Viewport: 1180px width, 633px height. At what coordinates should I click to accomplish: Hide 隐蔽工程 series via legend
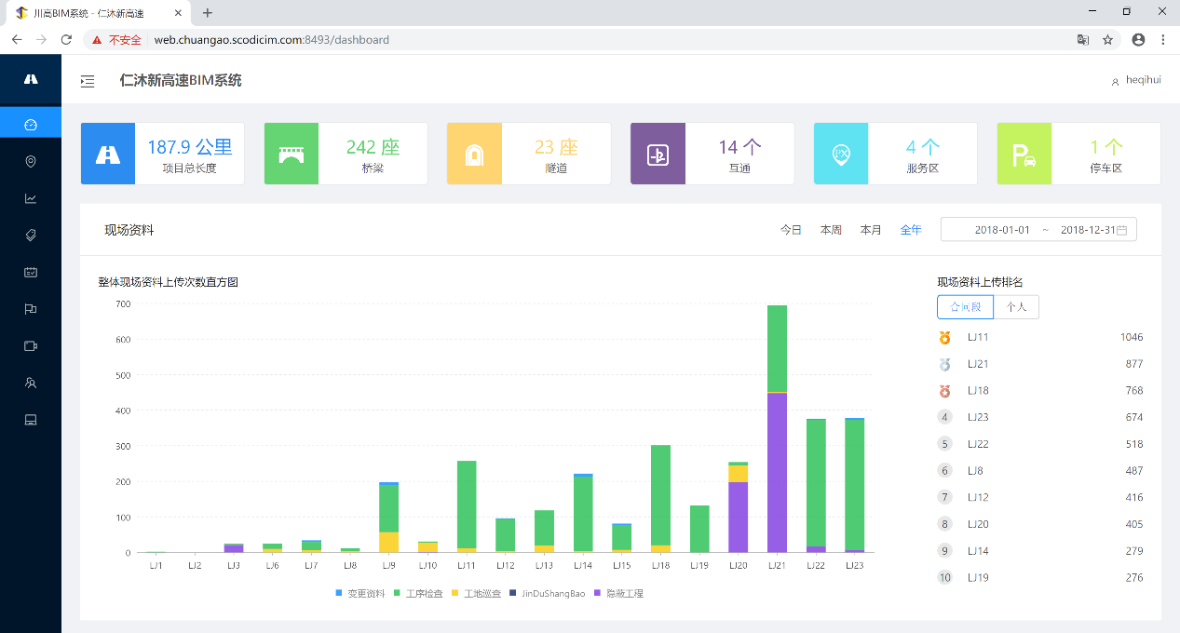(618, 593)
